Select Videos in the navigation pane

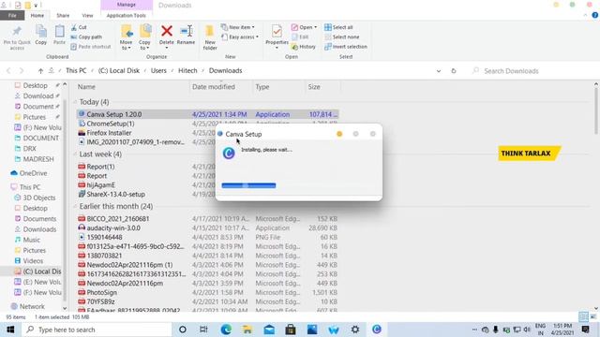click(29, 261)
